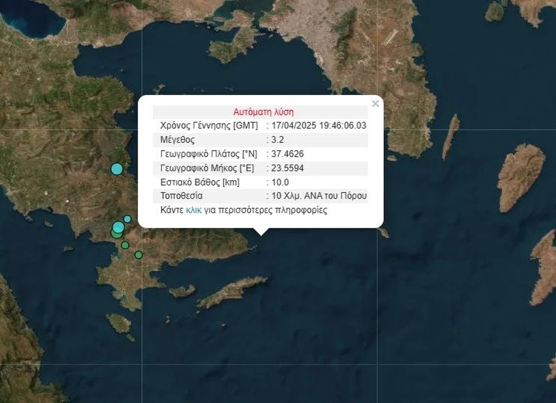Click the northernmost large cyan earthquake marker
The height and width of the screenshot is (403, 556).
117,169
